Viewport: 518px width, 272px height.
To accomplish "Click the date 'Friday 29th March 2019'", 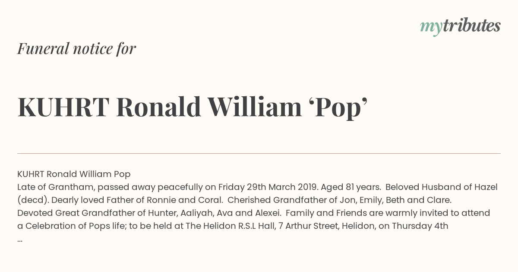I will pos(268,187).
